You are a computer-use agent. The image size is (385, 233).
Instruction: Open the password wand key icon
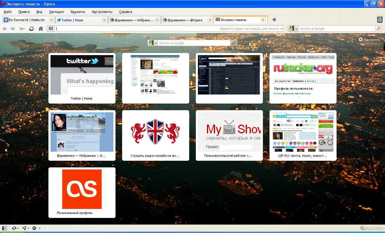click(22, 29)
